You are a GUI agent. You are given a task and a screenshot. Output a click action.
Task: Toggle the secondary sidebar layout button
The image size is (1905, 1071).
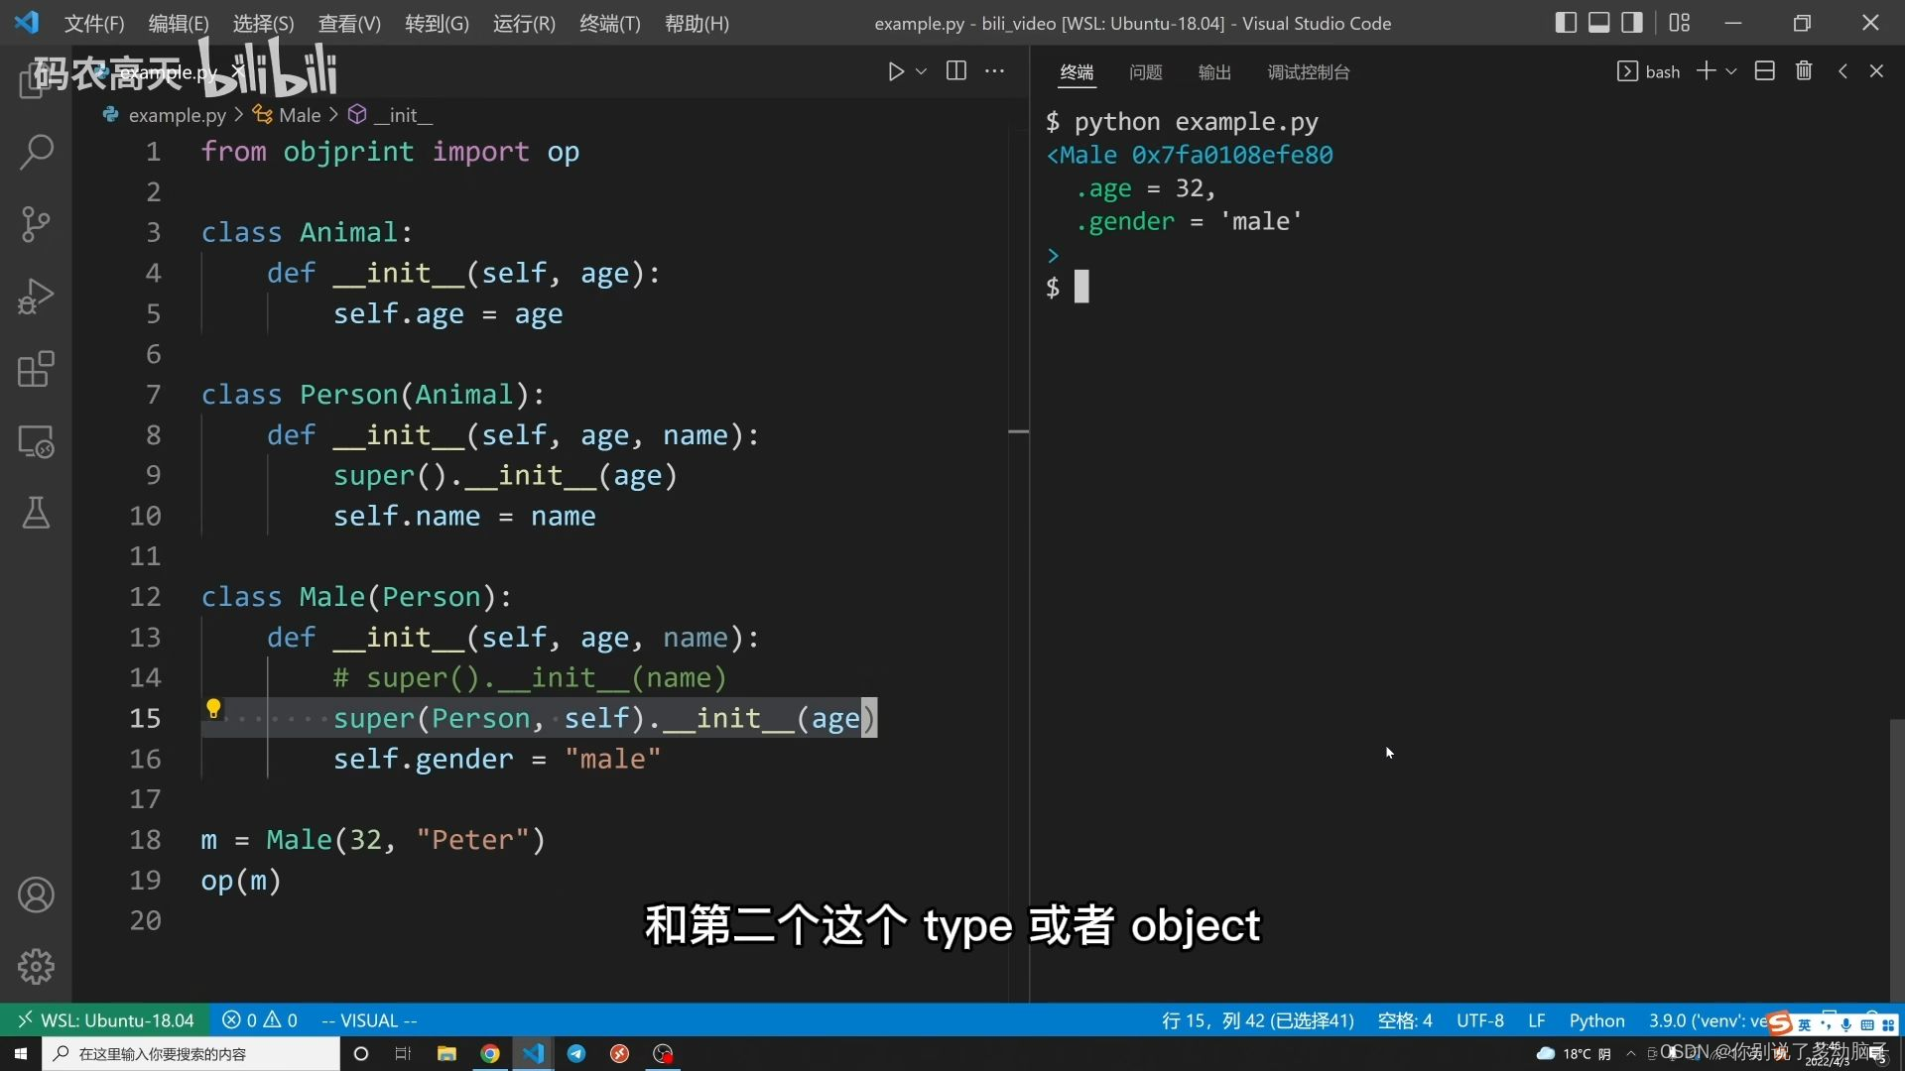(x=1631, y=23)
